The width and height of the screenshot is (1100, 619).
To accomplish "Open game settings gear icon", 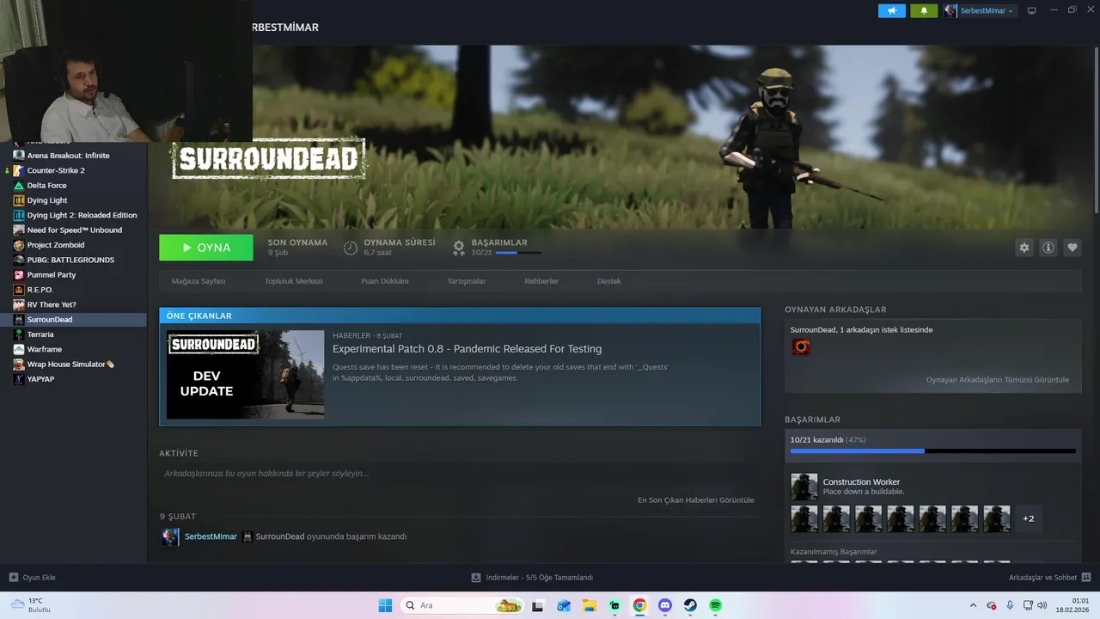I will coord(1024,248).
